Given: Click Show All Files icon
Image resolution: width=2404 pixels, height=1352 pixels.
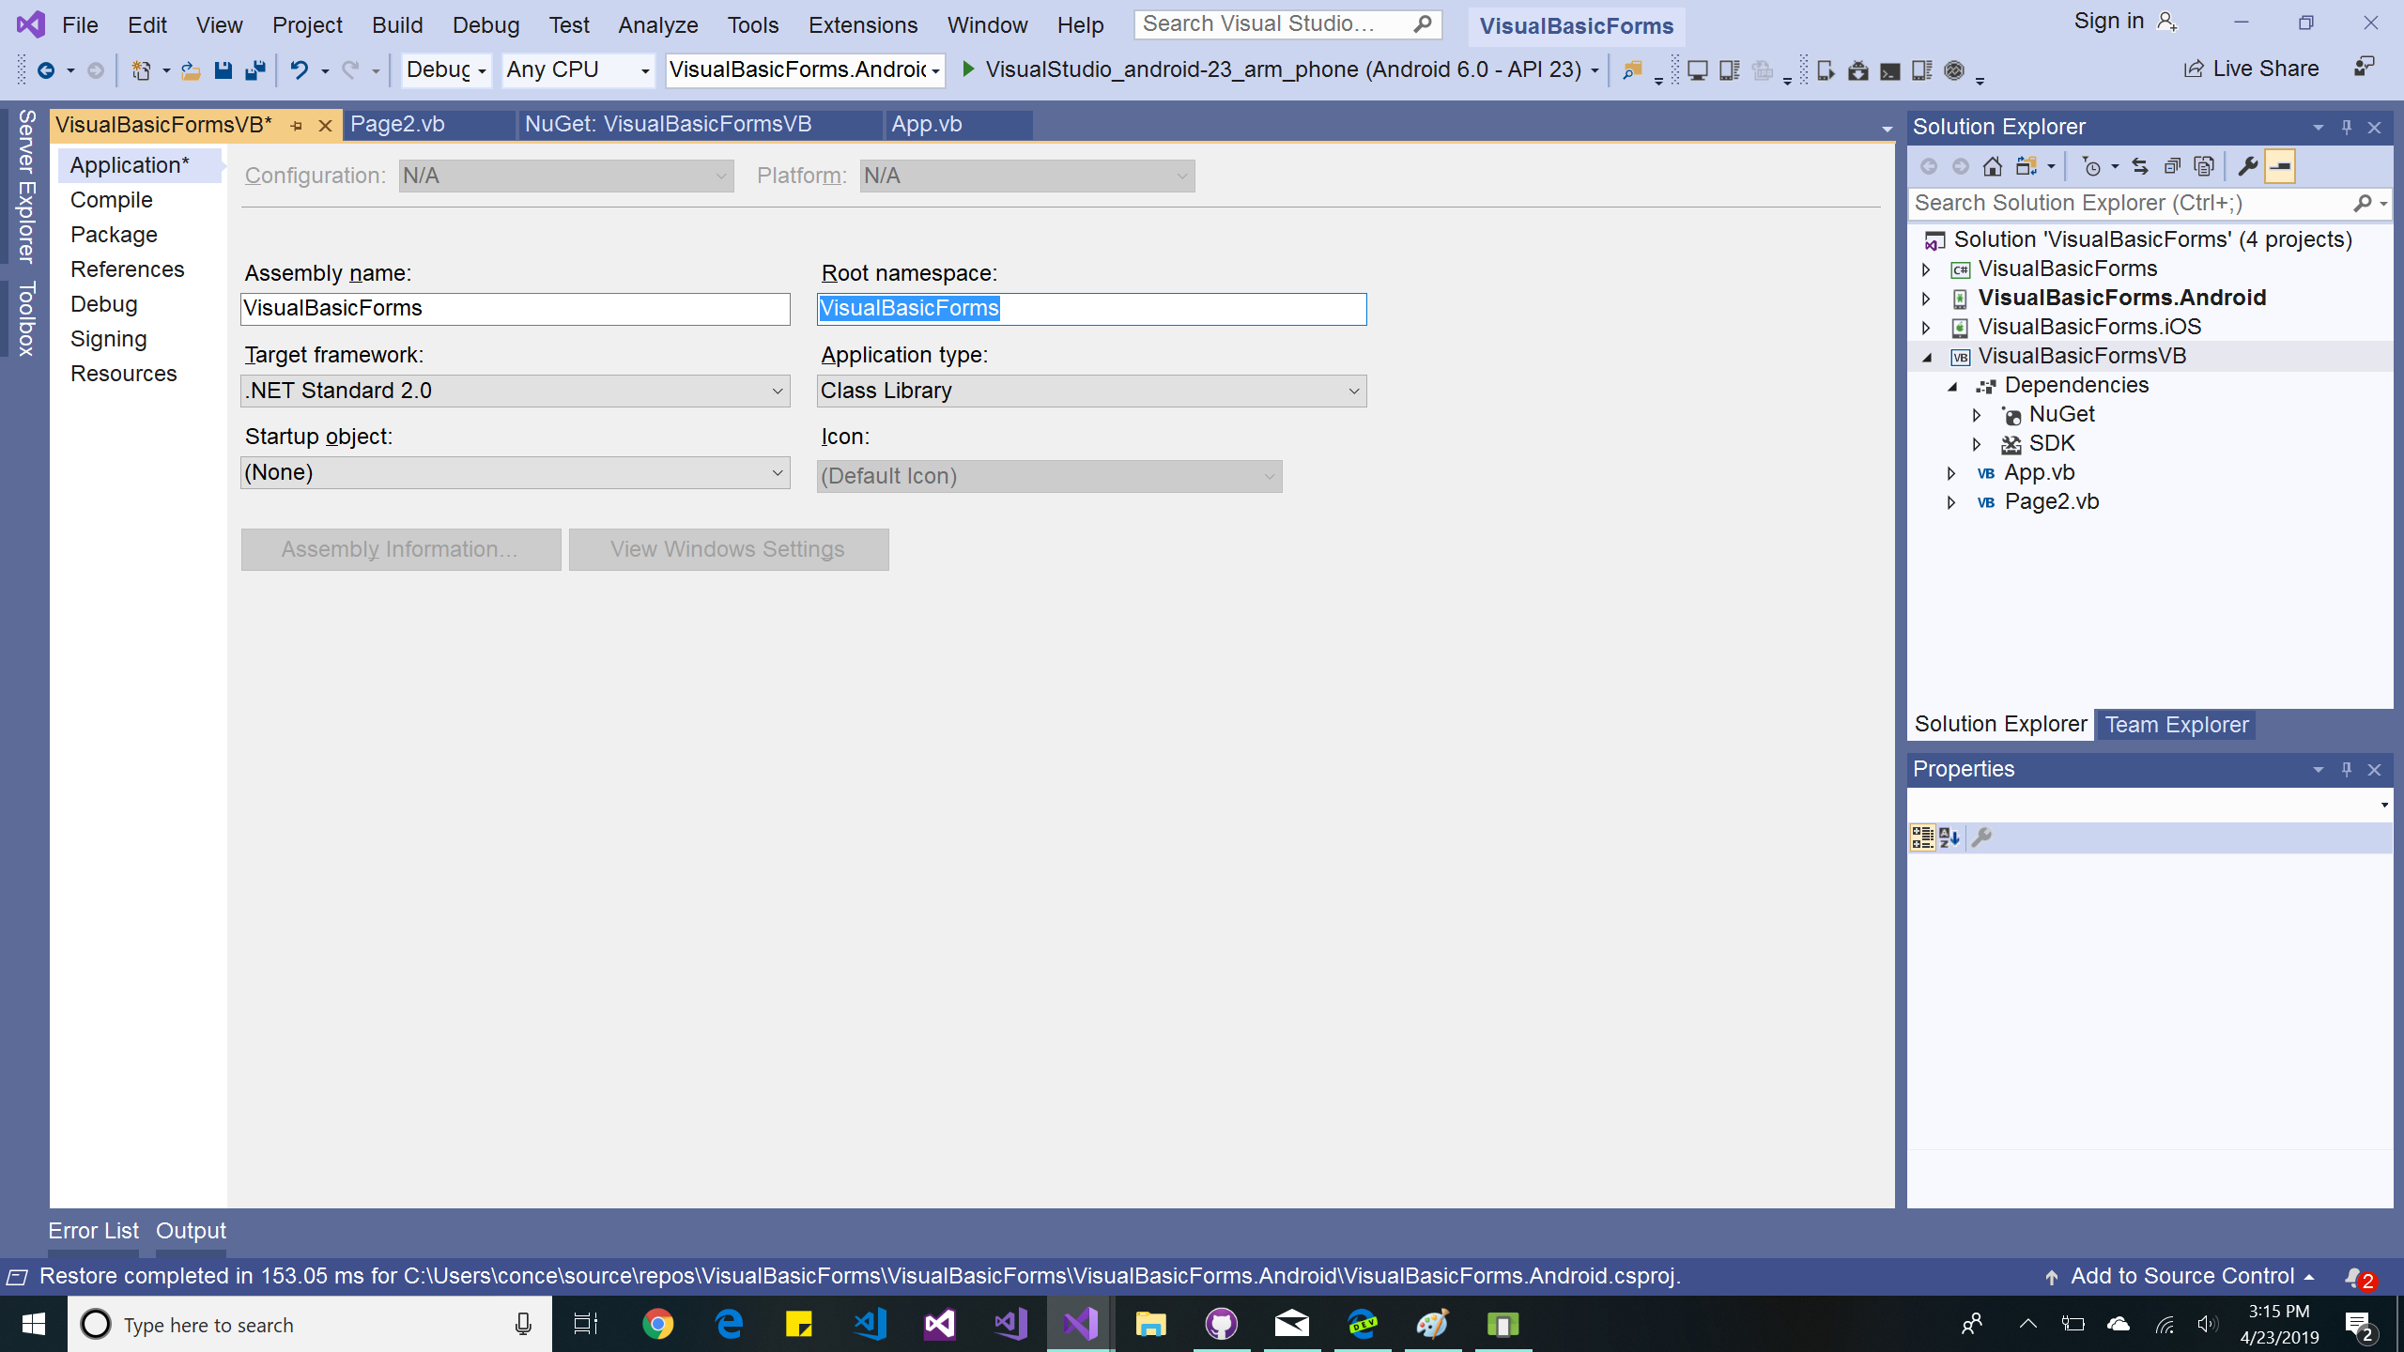Looking at the screenshot, I should pos(2204,167).
